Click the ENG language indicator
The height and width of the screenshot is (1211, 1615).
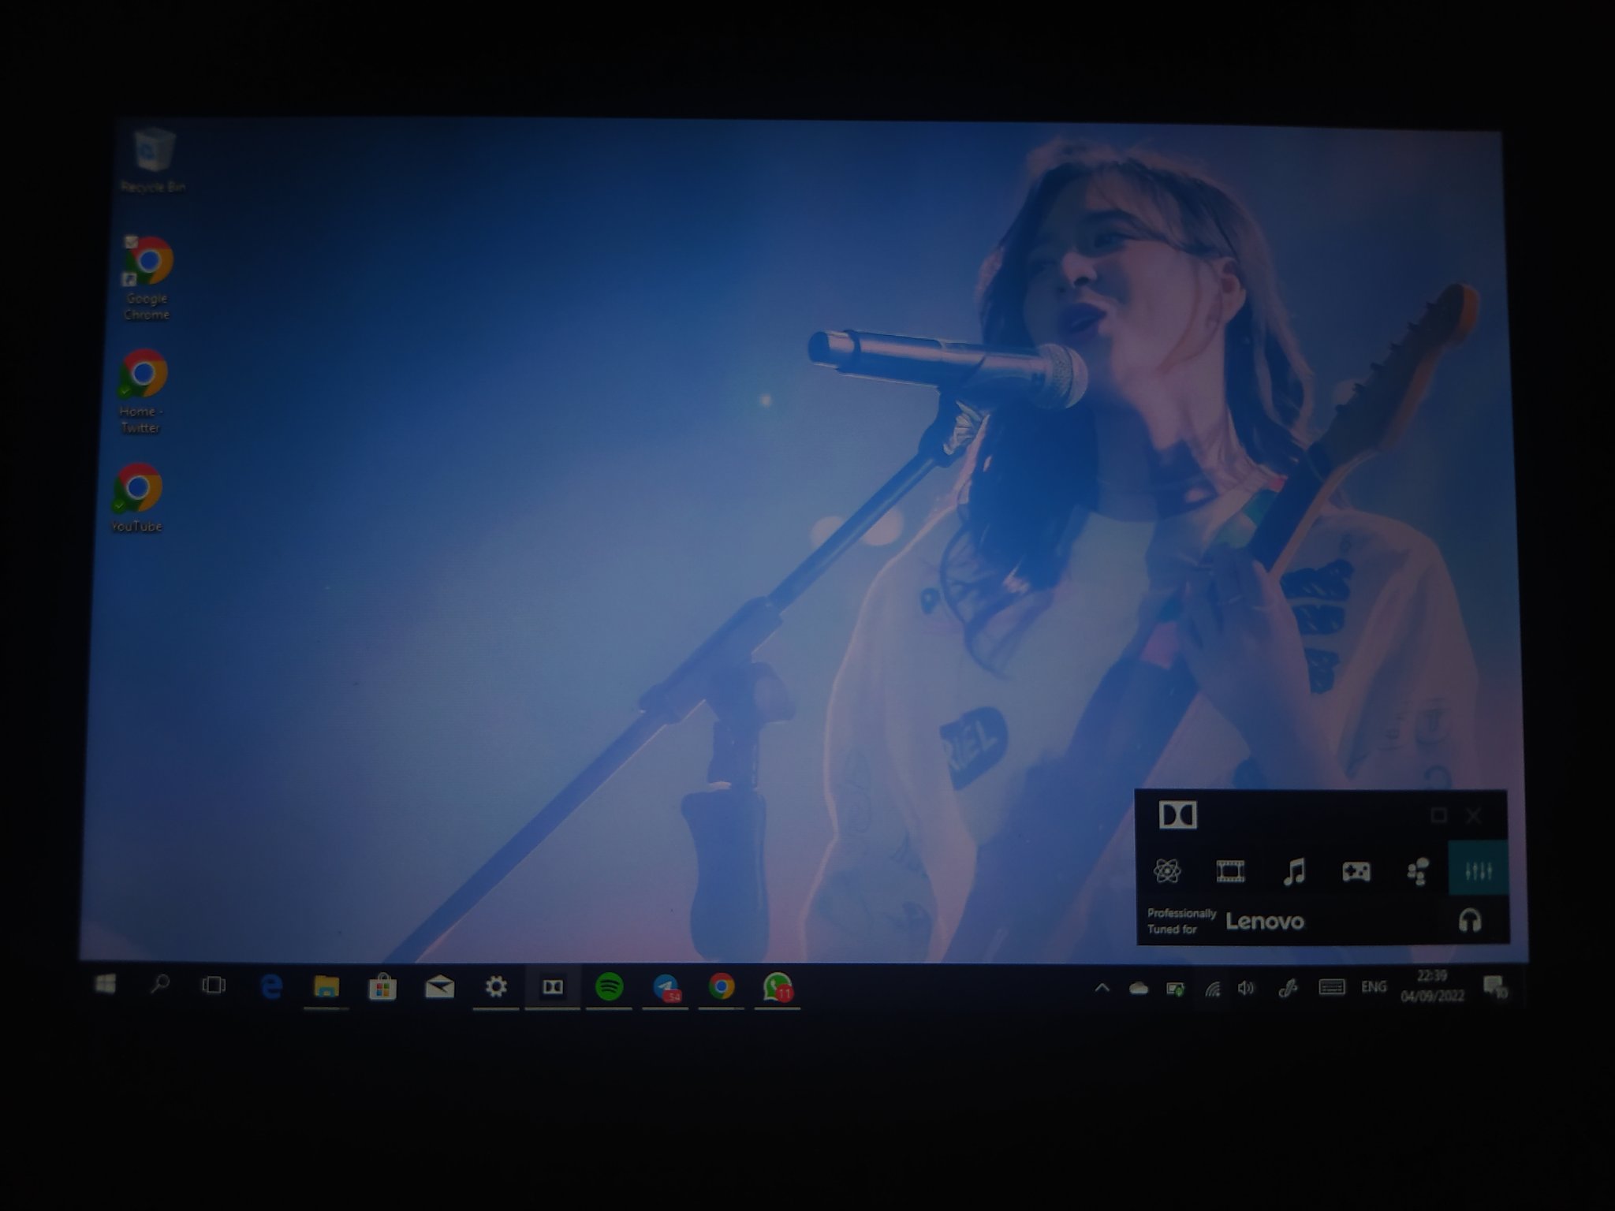(x=1373, y=986)
